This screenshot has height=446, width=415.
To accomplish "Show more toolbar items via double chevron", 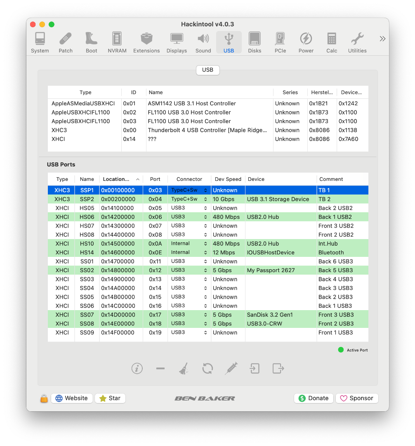I will click(x=382, y=39).
